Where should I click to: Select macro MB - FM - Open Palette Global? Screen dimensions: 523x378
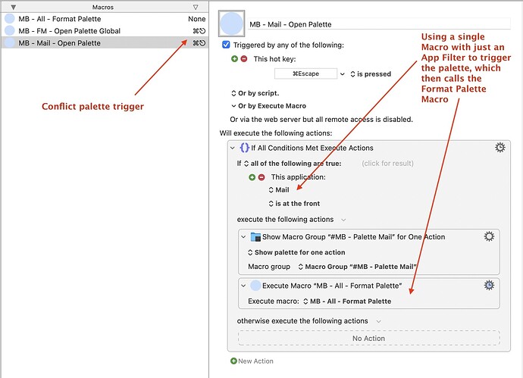pyautogui.click(x=105, y=31)
